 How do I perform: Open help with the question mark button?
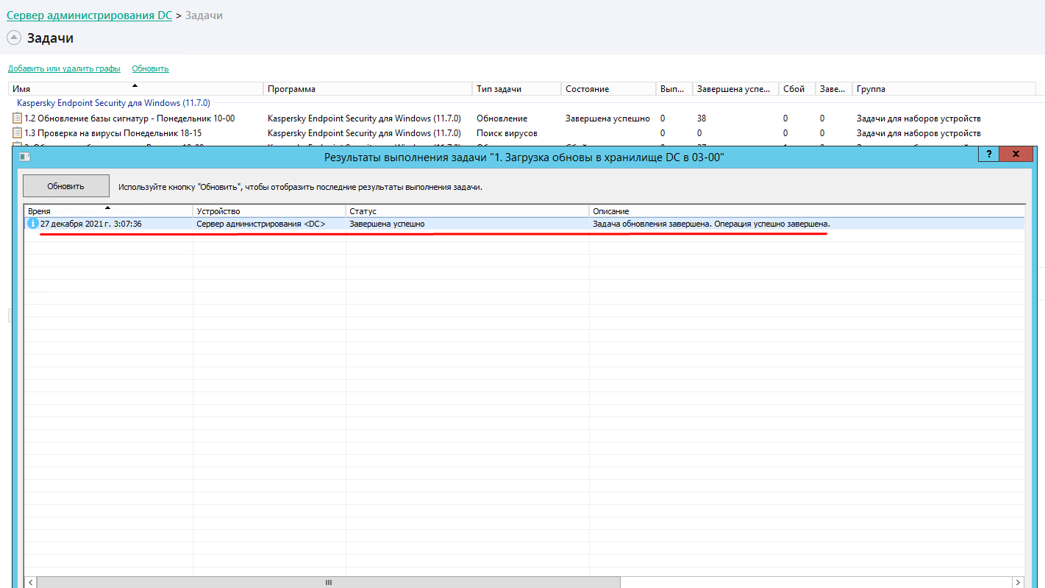point(988,154)
